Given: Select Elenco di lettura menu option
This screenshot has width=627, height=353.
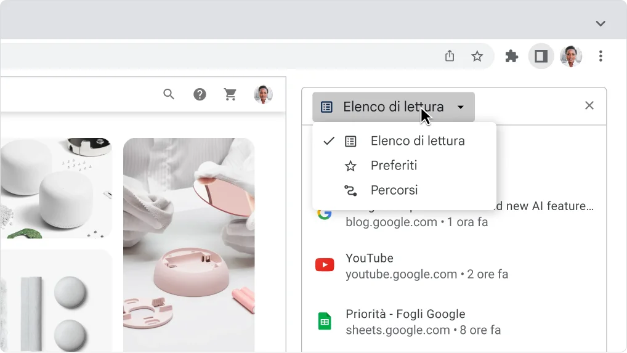Looking at the screenshot, I should coord(404,141).
